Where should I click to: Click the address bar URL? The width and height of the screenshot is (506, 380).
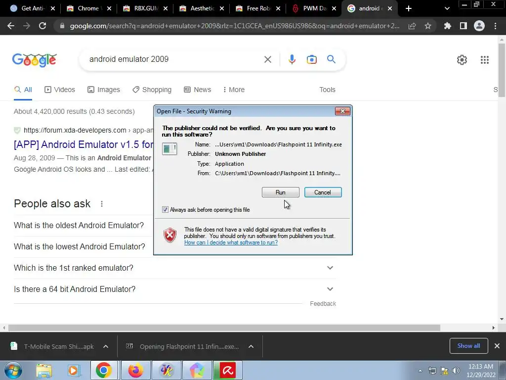click(x=235, y=26)
